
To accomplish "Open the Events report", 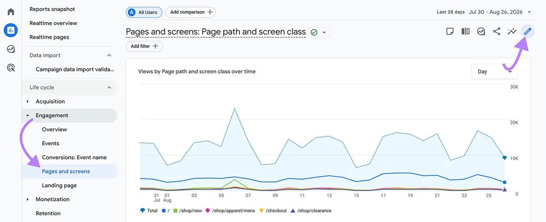I will 51,143.
